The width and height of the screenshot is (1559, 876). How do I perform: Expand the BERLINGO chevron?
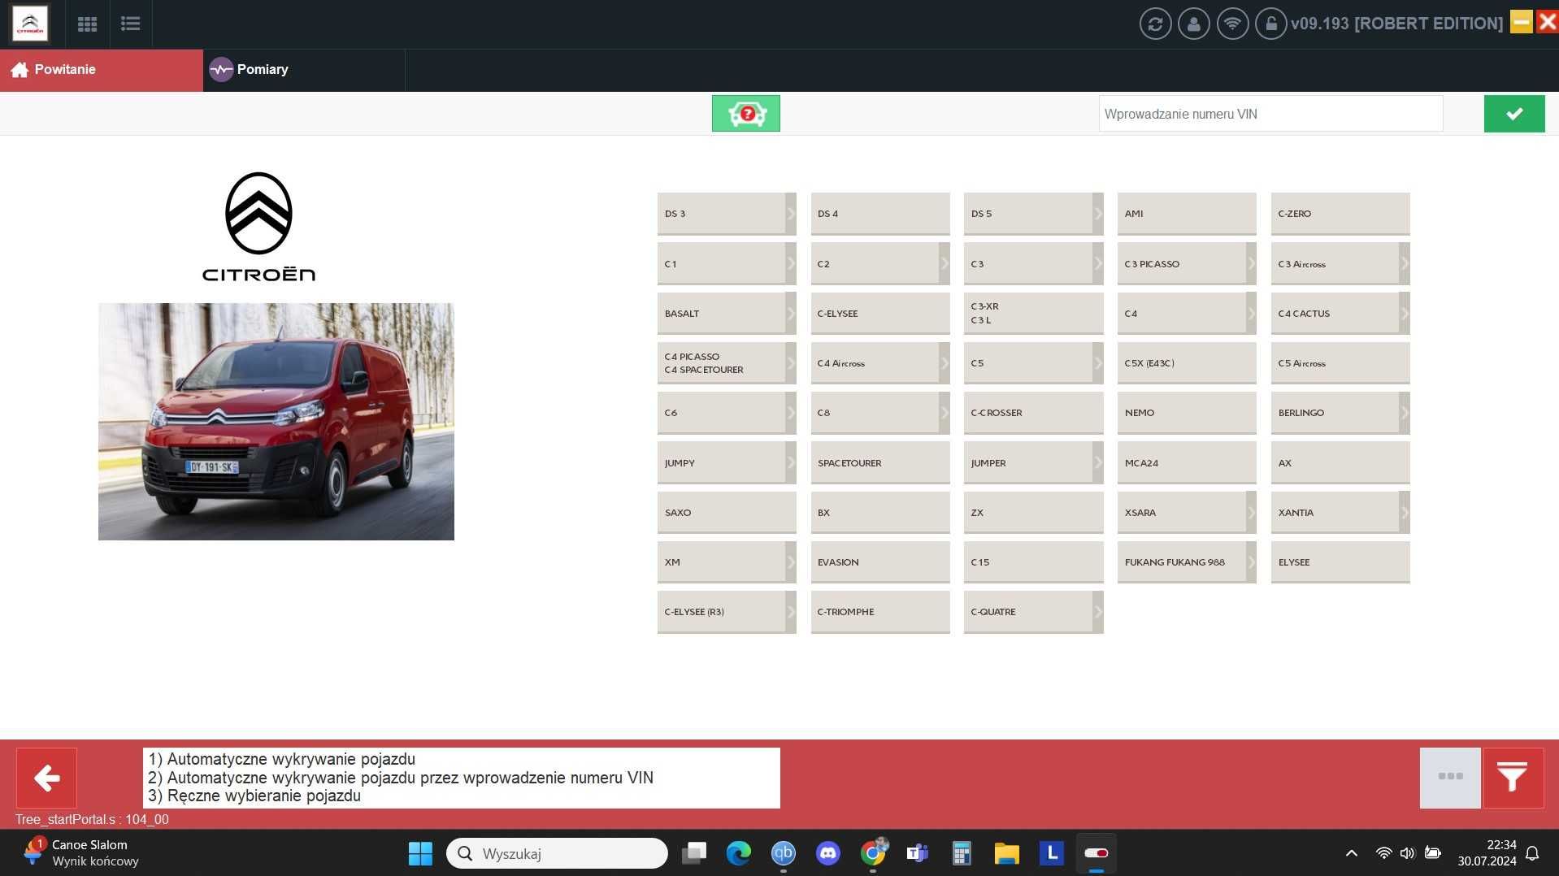pos(1404,413)
